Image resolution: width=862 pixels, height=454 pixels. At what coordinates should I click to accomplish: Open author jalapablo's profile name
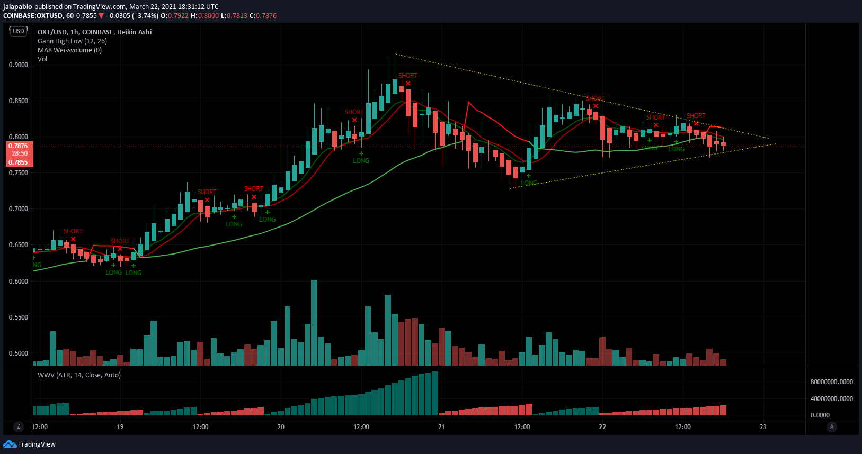tap(17, 7)
